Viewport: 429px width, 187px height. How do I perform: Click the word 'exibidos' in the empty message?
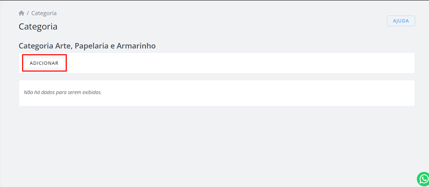pos(92,92)
